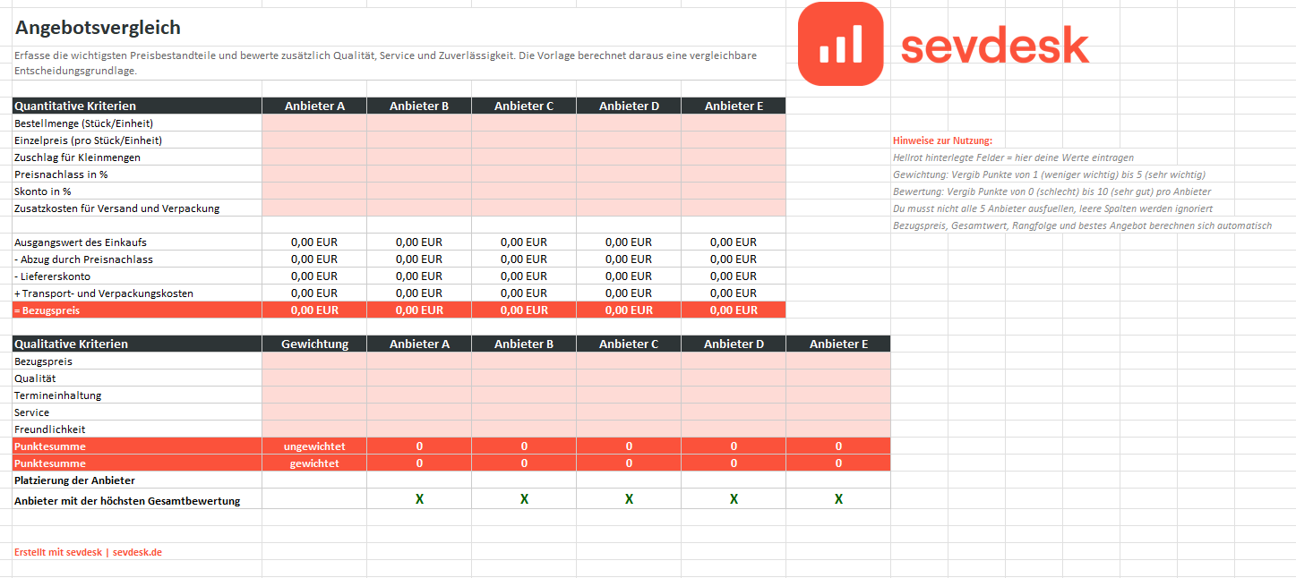The height and width of the screenshot is (578, 1296).
Task: Select the Qualitative Kriterien header cell
Action: coord(137,344)
